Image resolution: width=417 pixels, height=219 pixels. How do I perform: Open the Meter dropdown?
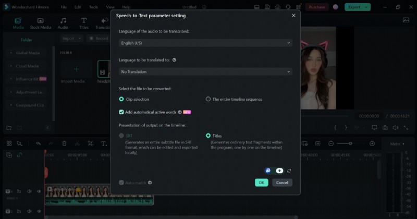[x=397, y=144]
